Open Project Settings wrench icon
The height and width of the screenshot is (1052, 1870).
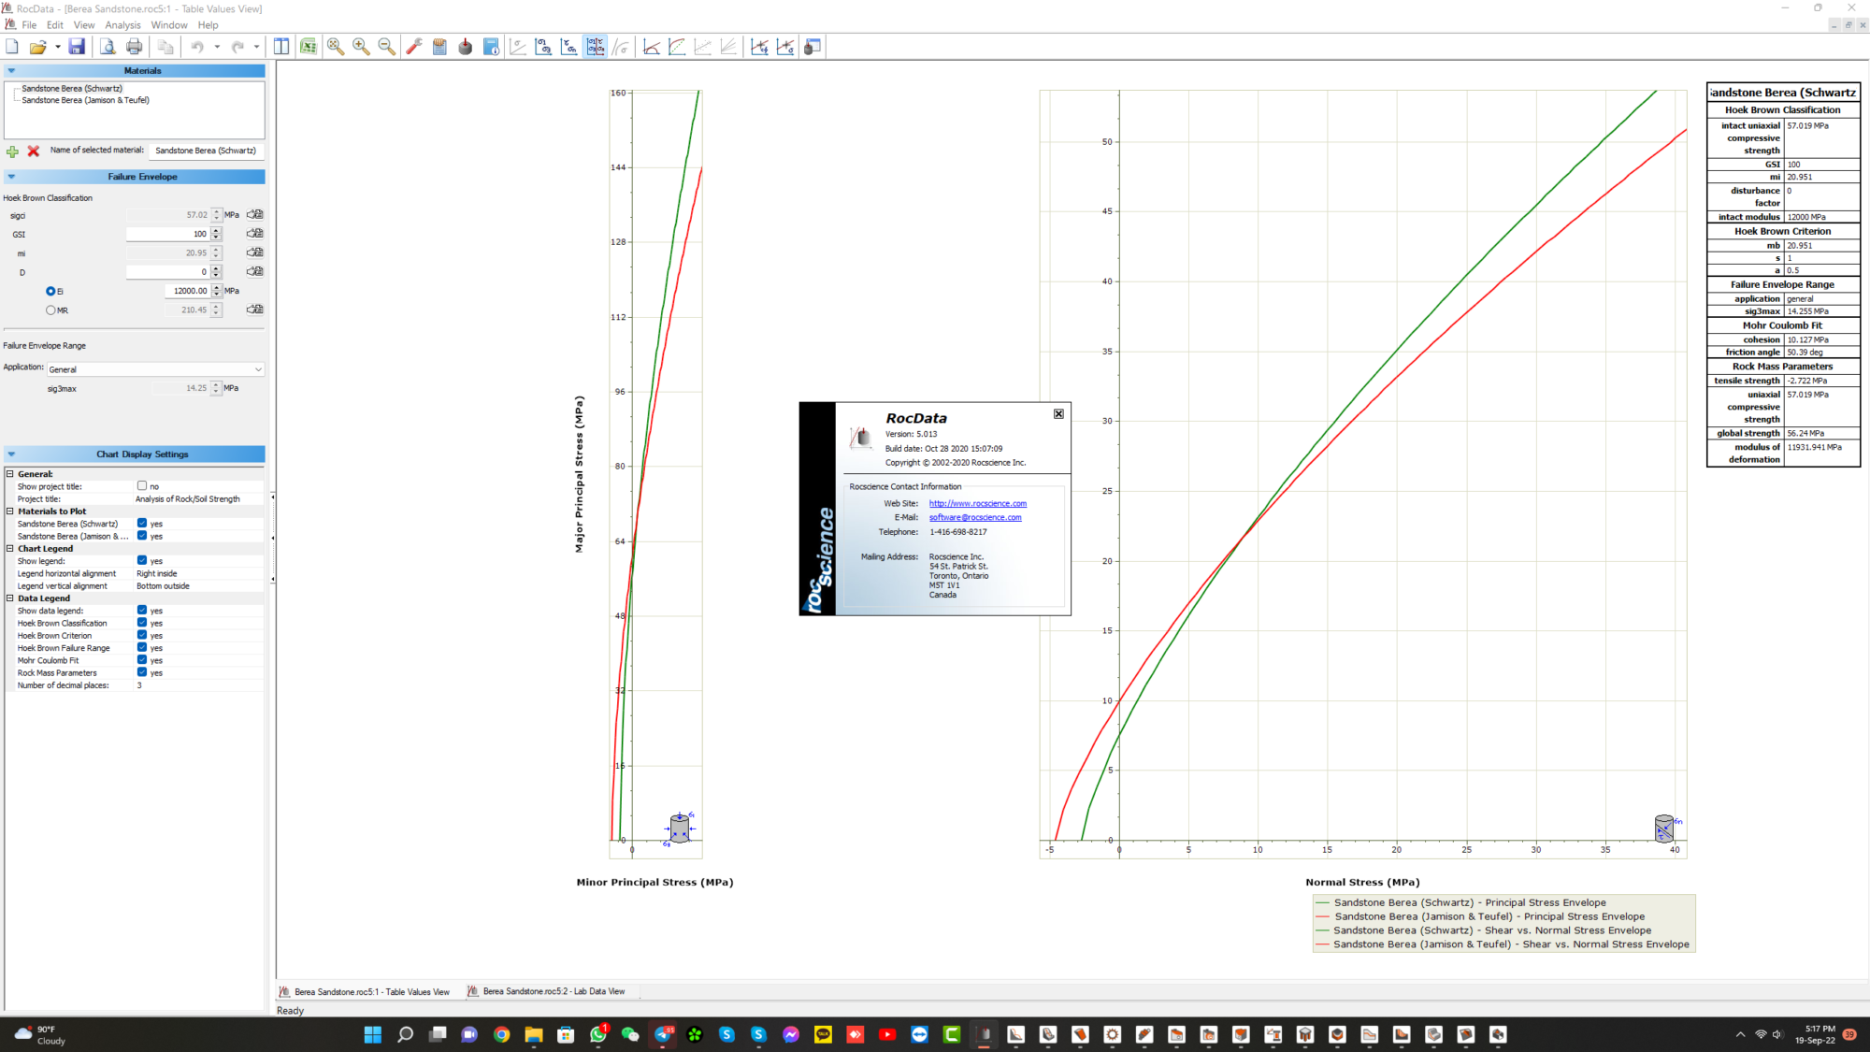tap(414, 47)
